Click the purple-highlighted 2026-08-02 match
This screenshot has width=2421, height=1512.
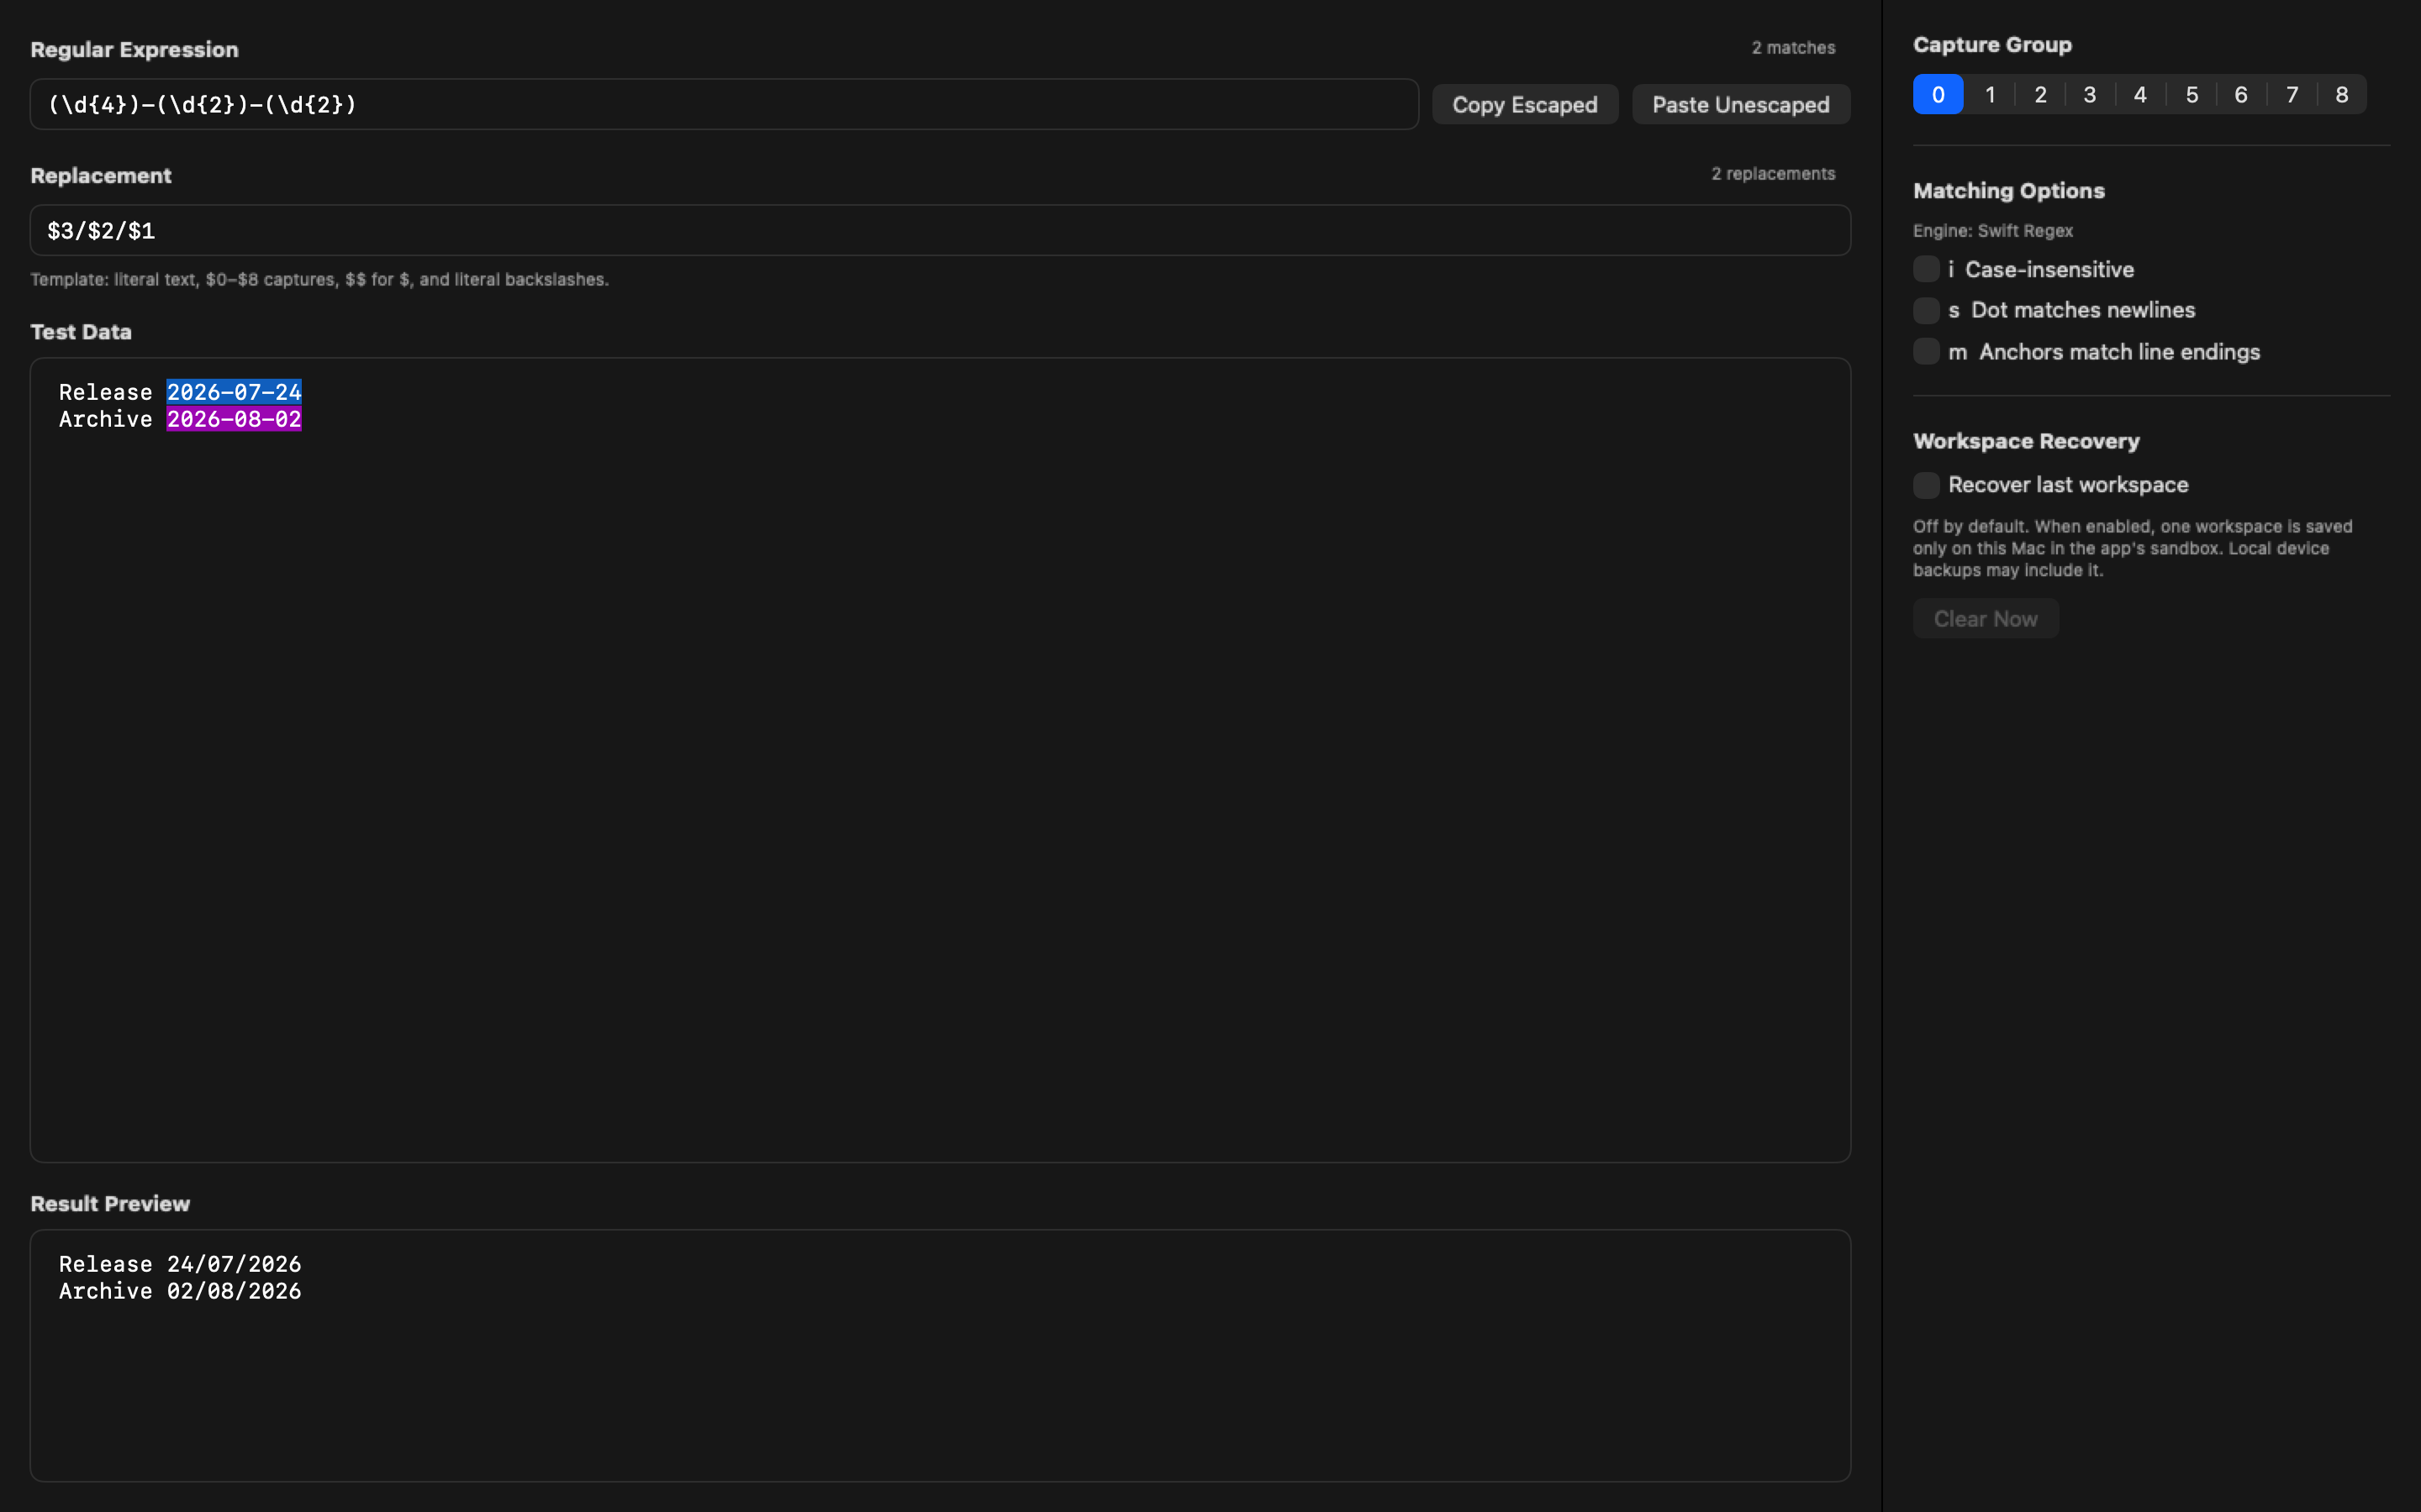click(x=234, y=419)
